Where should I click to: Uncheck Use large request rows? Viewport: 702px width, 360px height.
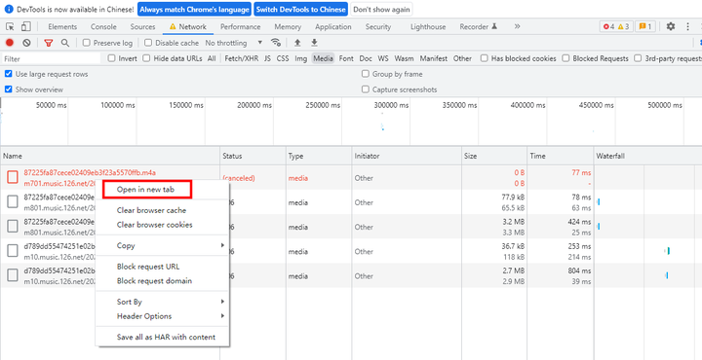[8, 74]
